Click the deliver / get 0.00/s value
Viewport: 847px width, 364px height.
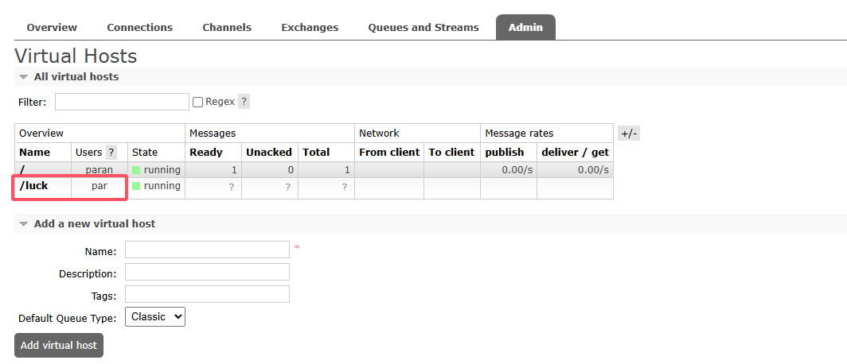(593, 170)
